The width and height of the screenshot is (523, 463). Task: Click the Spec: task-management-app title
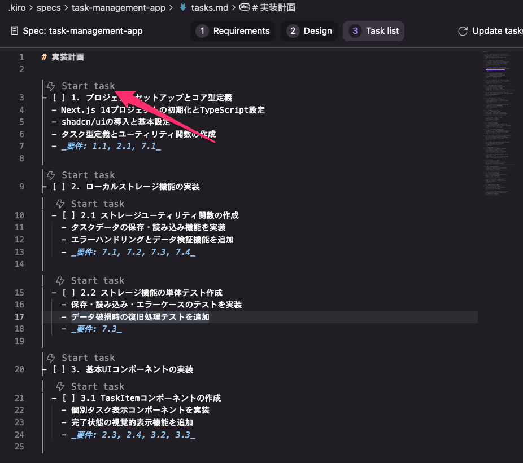click(82, 31)
